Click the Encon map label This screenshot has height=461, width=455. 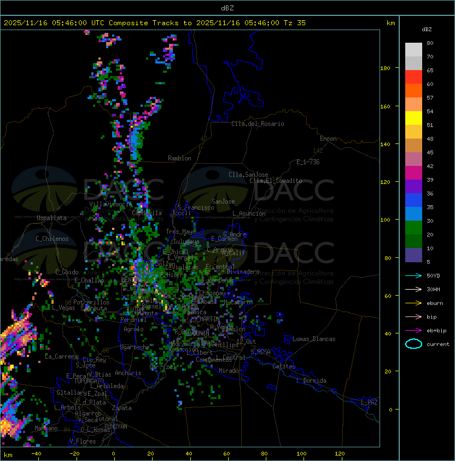328,139
